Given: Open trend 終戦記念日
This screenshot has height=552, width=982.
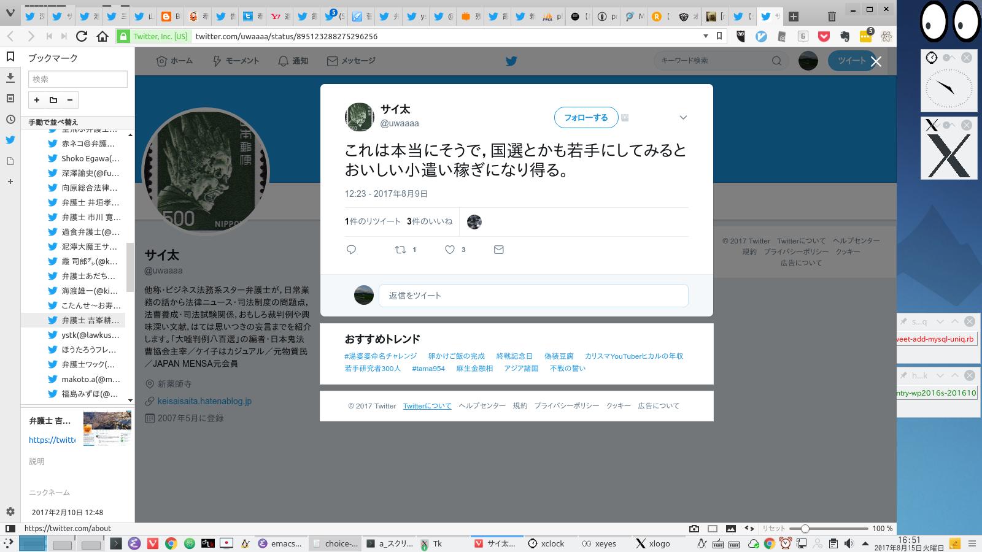Looking at the screenshot, I should [514, 356].
